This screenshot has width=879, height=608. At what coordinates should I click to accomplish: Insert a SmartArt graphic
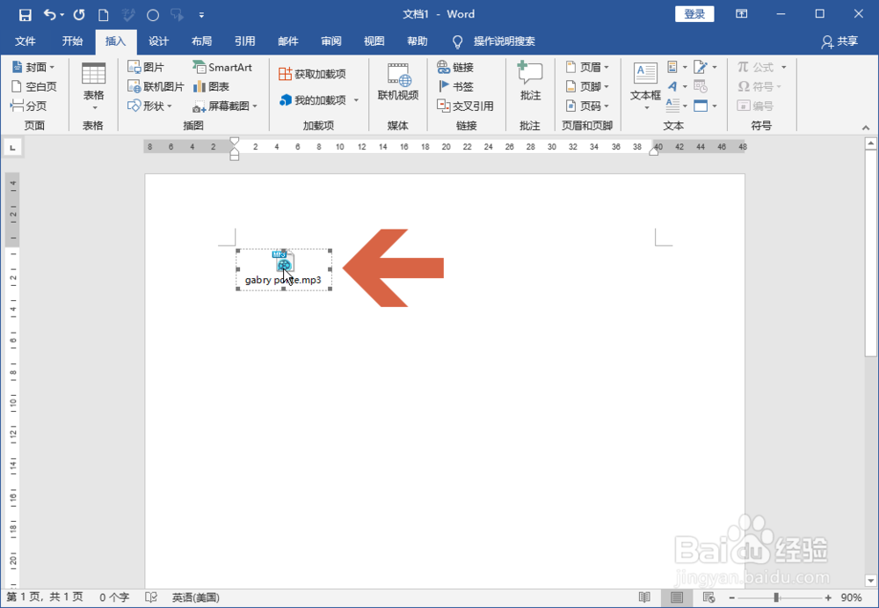pyautogui.click(x=222, y=67)
